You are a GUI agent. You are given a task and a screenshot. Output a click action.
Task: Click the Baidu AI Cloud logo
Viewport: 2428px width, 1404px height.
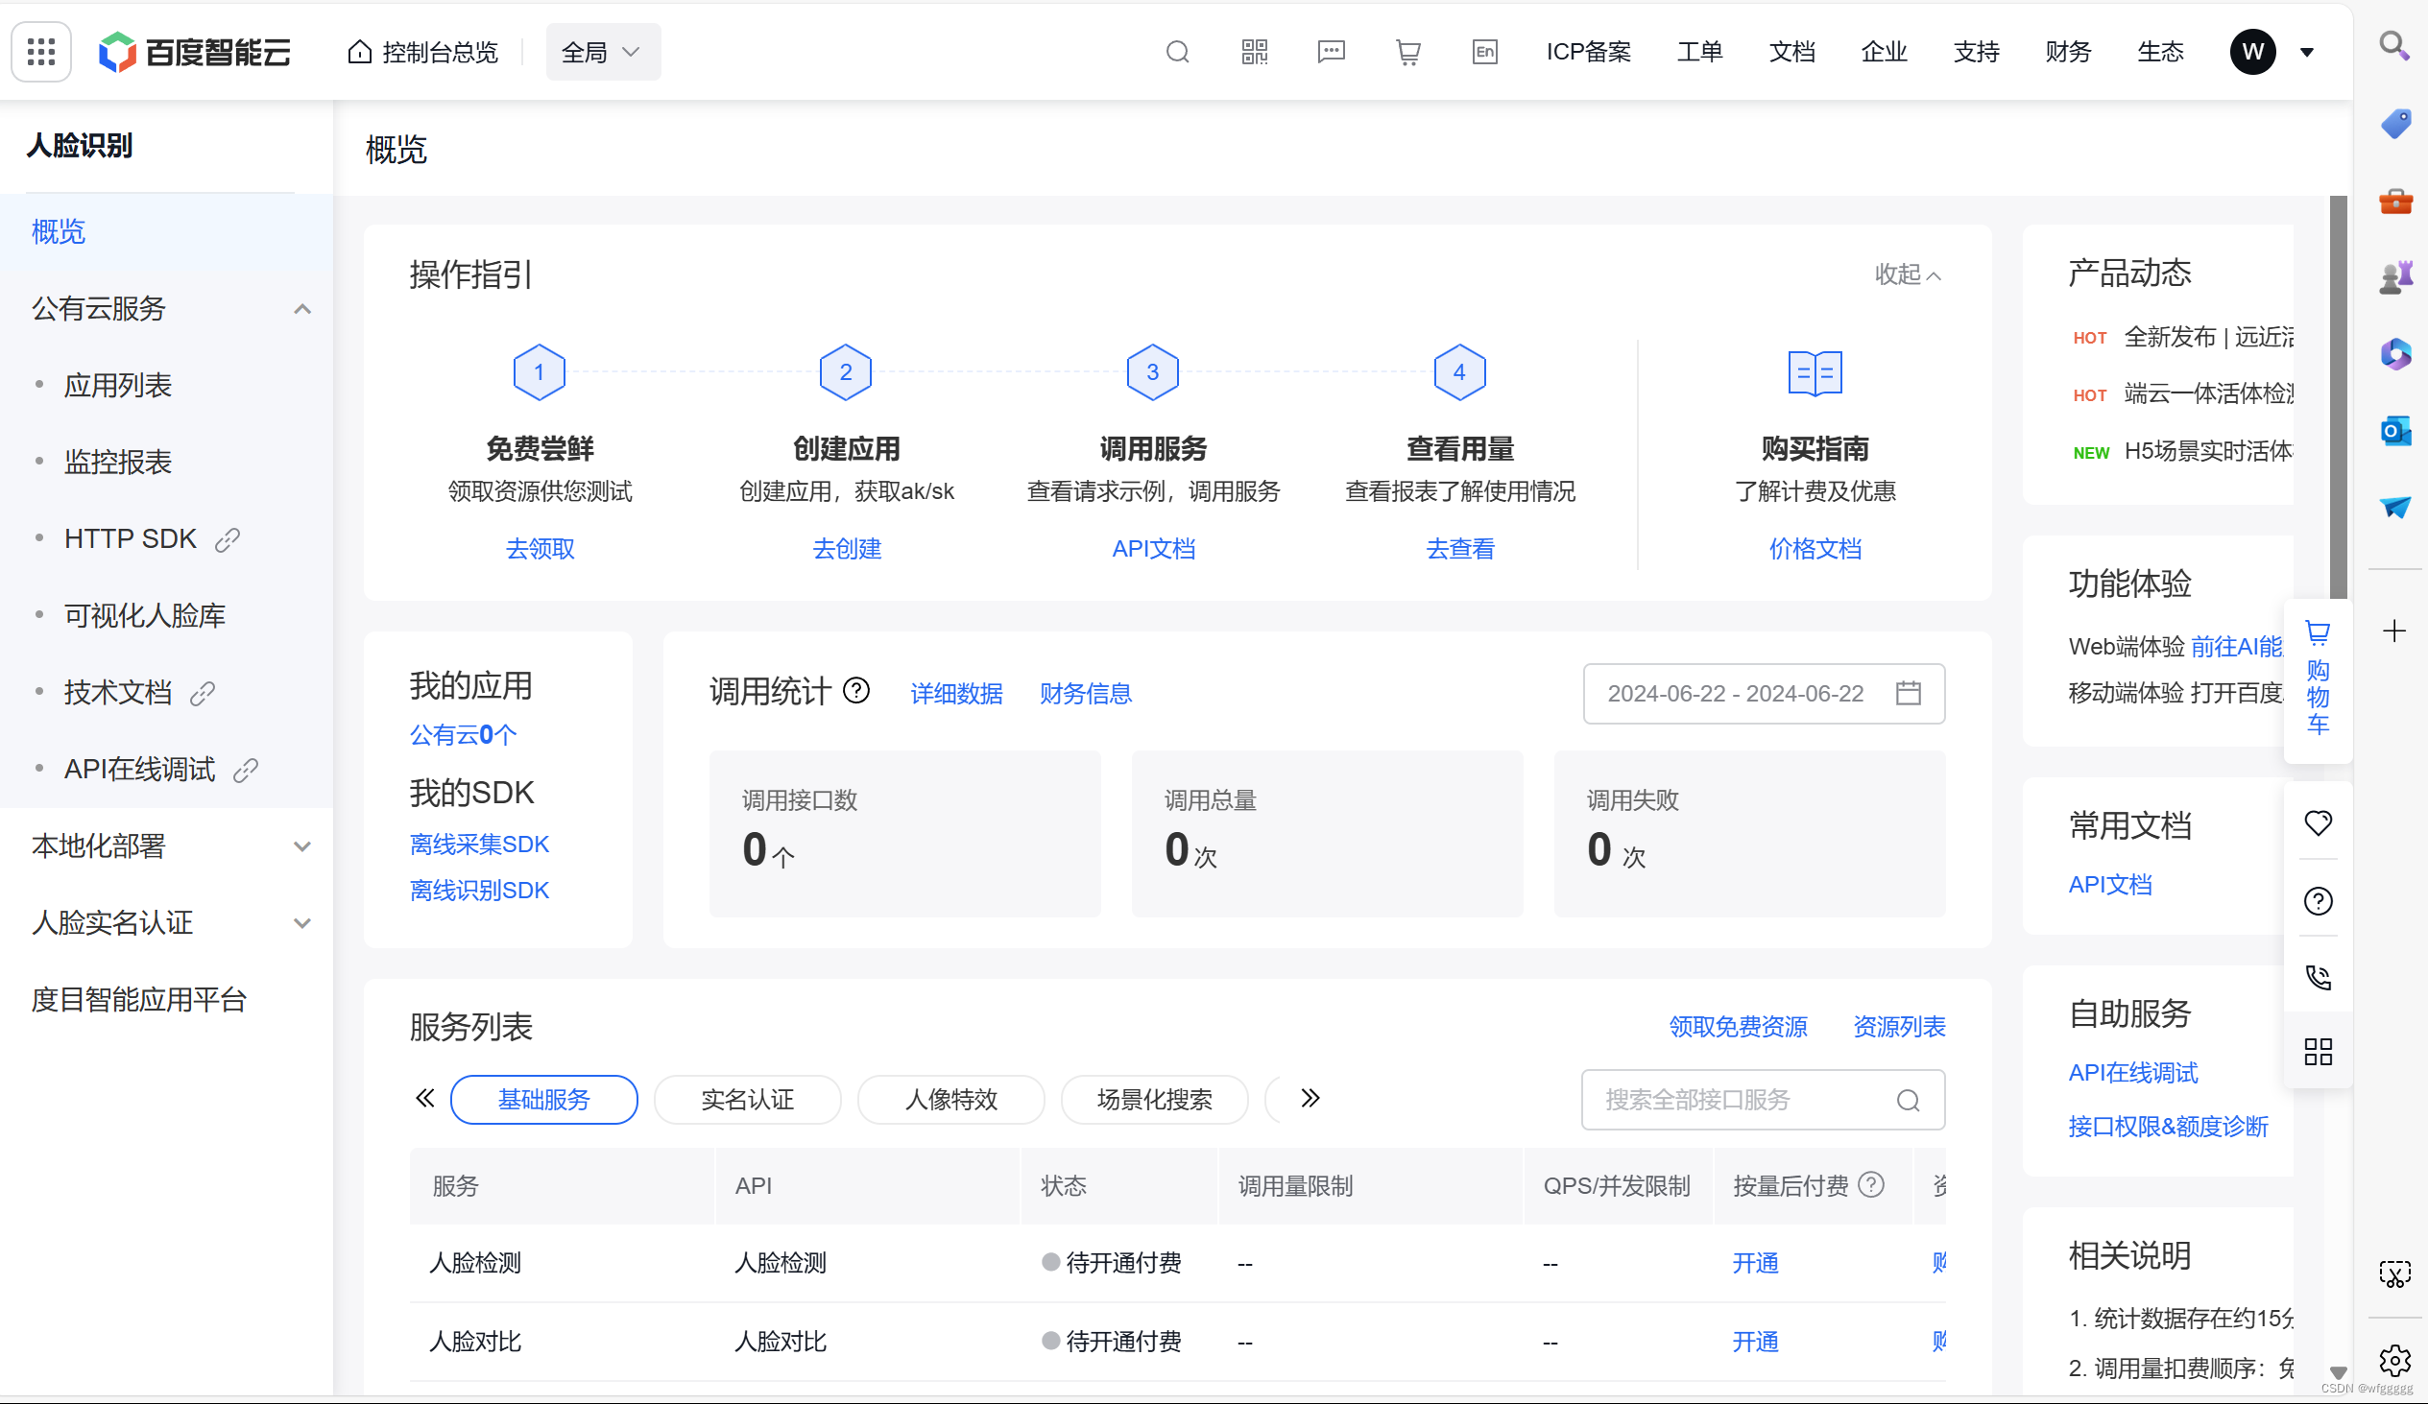coord(195,52)
